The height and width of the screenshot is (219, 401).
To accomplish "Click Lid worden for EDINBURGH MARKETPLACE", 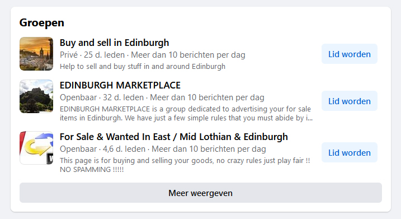I will [x=350, y=101].
